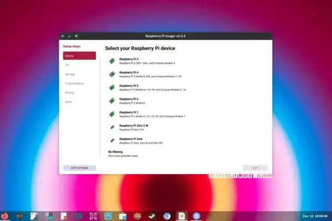The width and height of the screenshot is (332, 221).
Task: Select the Raspberry Pi 3 board icon
Action: coord(112,87)
